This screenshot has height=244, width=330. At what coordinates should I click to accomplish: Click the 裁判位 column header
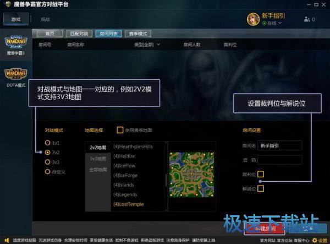click(230, 45)
